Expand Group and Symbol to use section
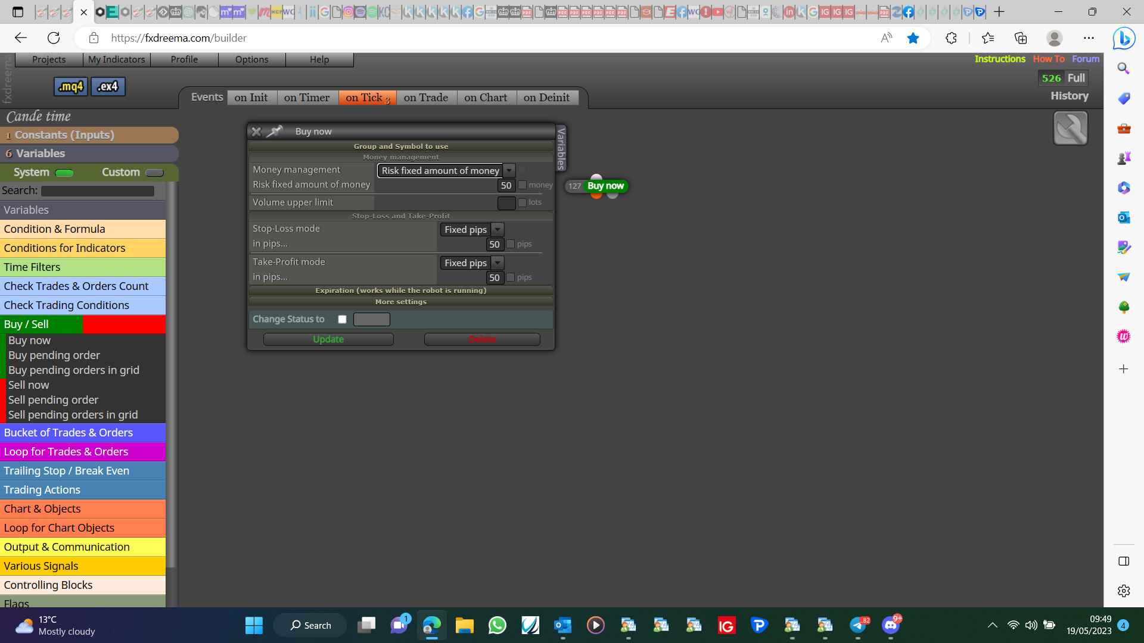Image resolution: width=1144 pixels, height=643 pixels. click(x=401, y=146)
